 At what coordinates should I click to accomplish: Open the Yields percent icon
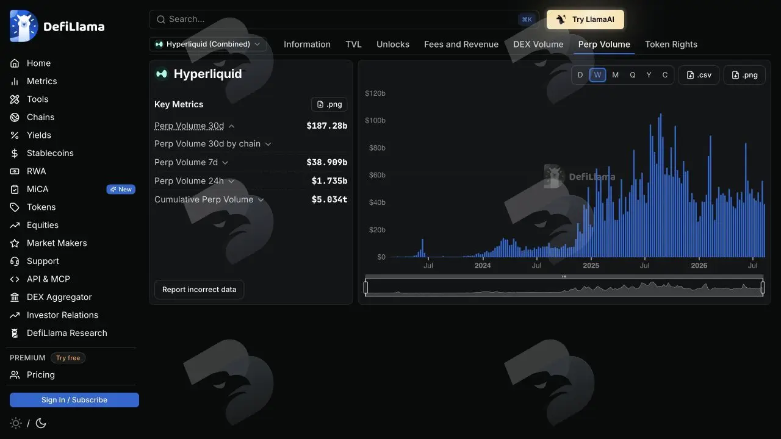pos(15,135)
